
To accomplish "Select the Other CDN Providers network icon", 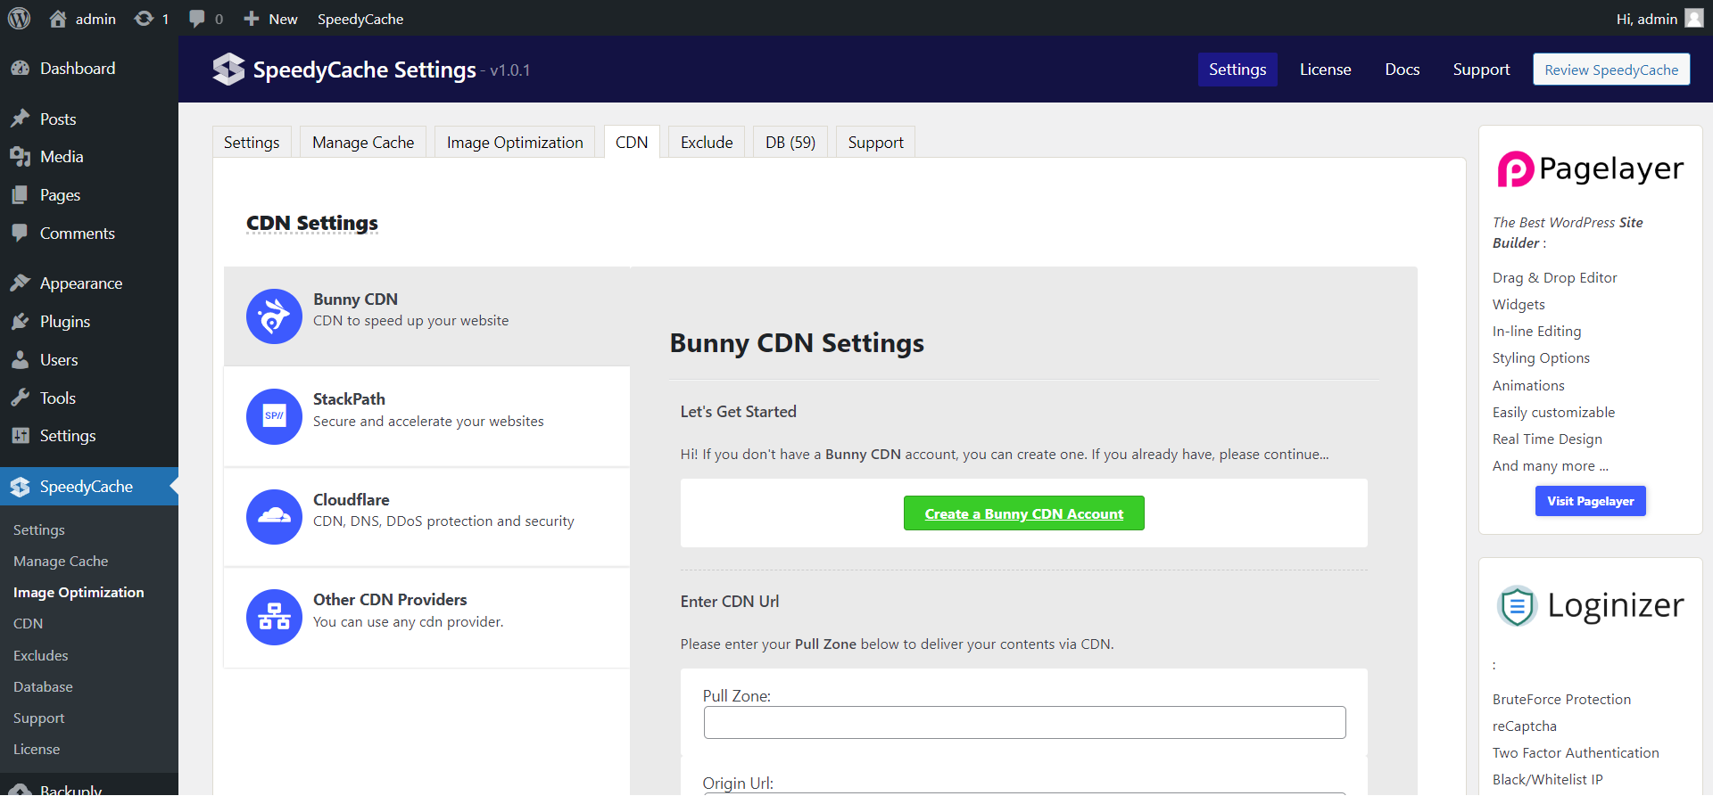I will point(274,617).
